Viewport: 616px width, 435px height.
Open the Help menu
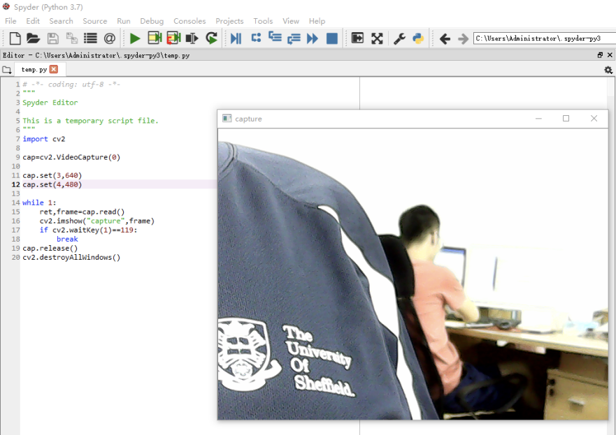[317, 21]
